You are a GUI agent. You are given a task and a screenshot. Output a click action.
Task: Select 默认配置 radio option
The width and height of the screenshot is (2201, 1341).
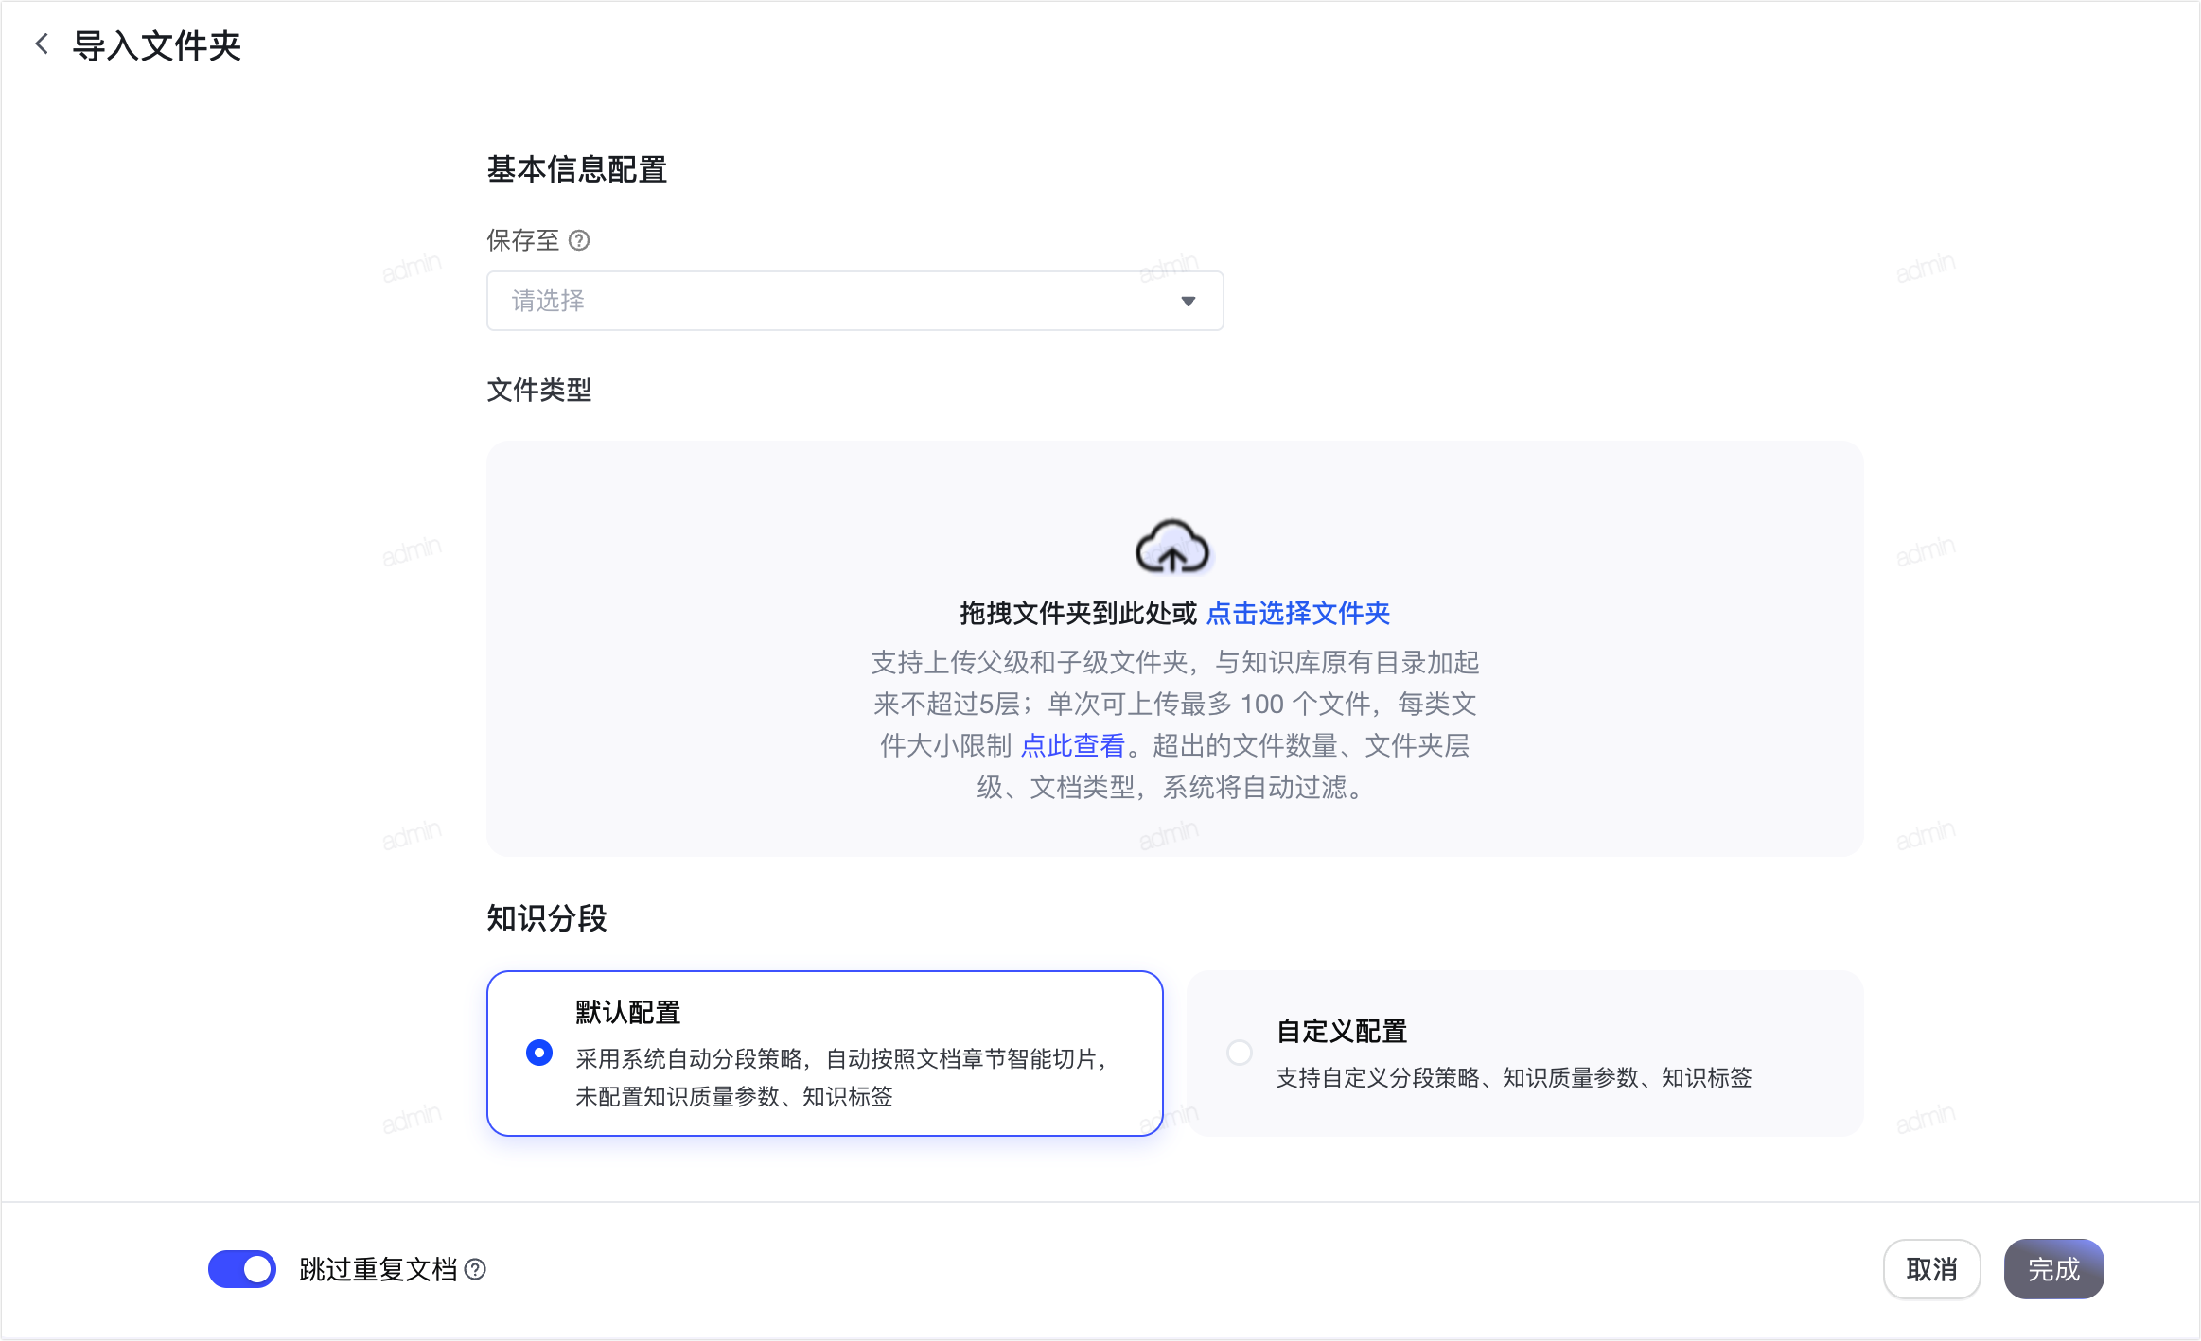(x=539, y=1053)
